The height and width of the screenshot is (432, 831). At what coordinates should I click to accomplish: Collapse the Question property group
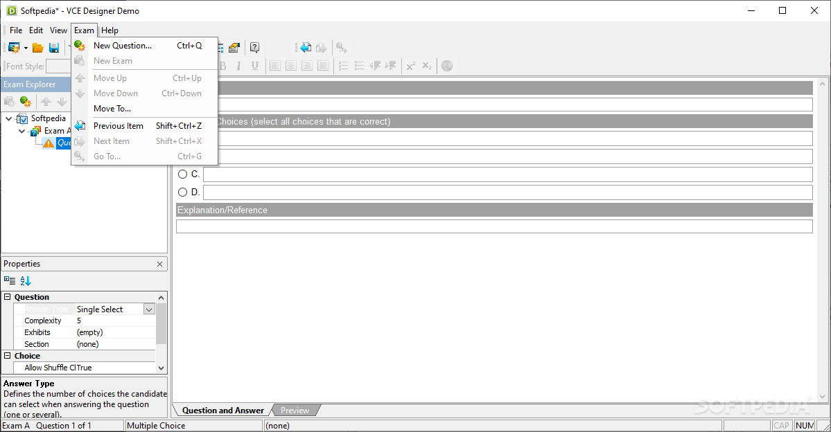tap(8, 297)
